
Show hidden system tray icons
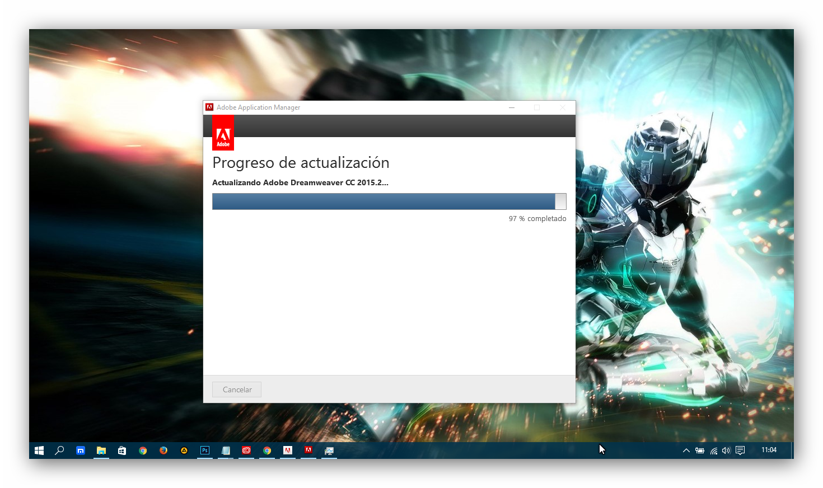click(x=686, y=451)
